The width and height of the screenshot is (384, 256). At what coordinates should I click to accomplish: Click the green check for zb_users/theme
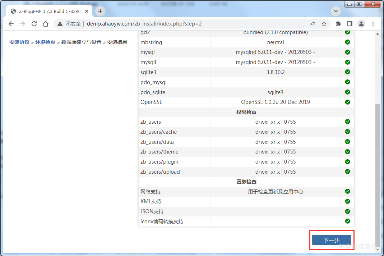click(x=347, y=151)
